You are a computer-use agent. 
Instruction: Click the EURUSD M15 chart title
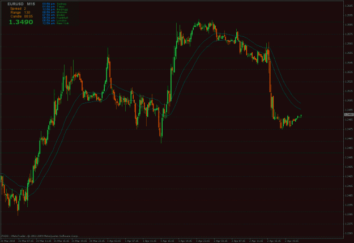21,4
